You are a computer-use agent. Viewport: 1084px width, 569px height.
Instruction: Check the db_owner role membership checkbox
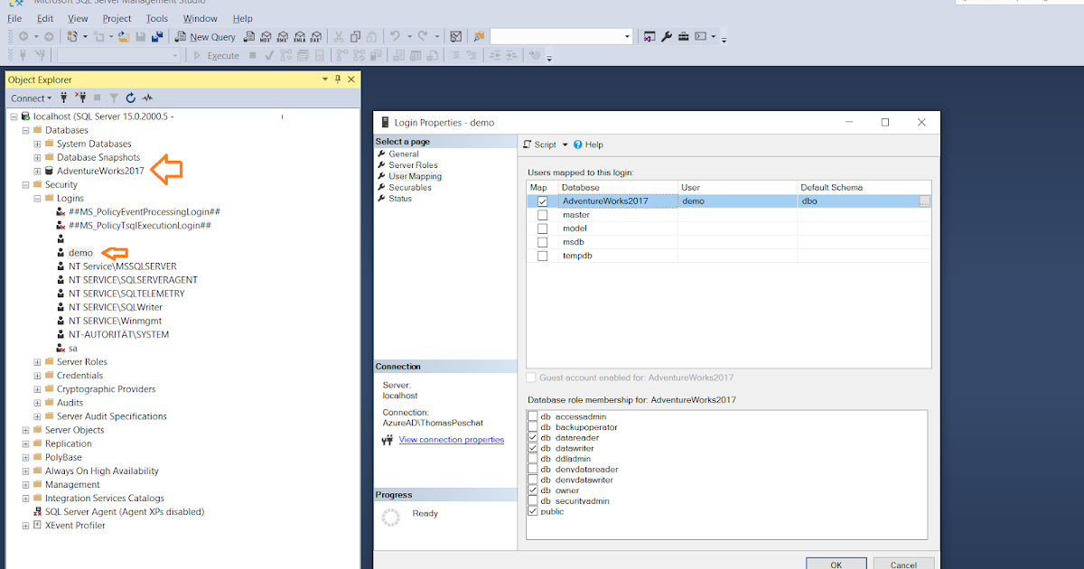click(x=532, y=490)
